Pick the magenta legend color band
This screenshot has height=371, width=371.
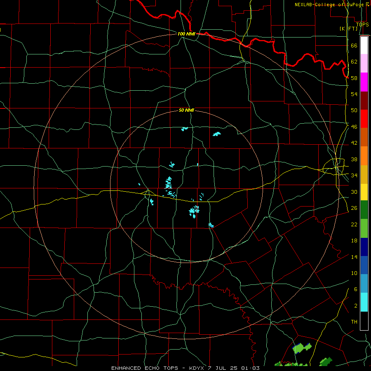coord(364,82)
